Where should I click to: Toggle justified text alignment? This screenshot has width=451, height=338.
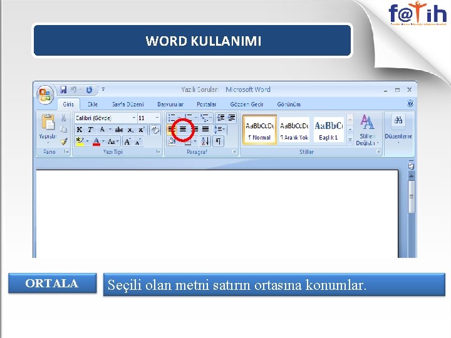[205, 130]
